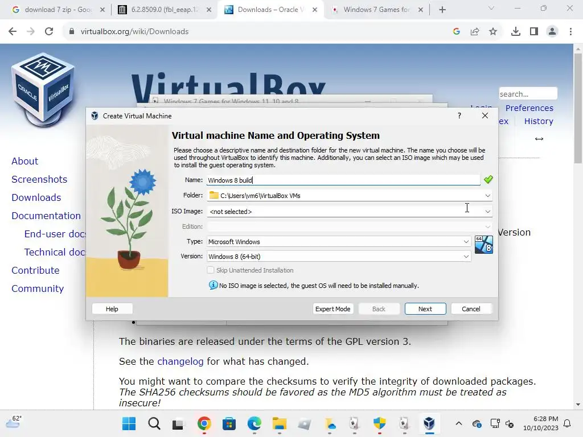The height and width of the screenshot is (437, 583).
Task: Expand the ISO Image dropdown
Action: tap(487, 212)
